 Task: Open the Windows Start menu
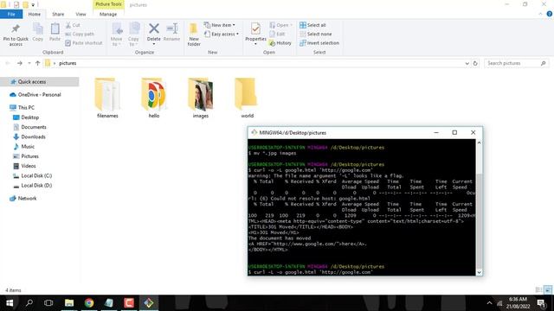(10, 303)
